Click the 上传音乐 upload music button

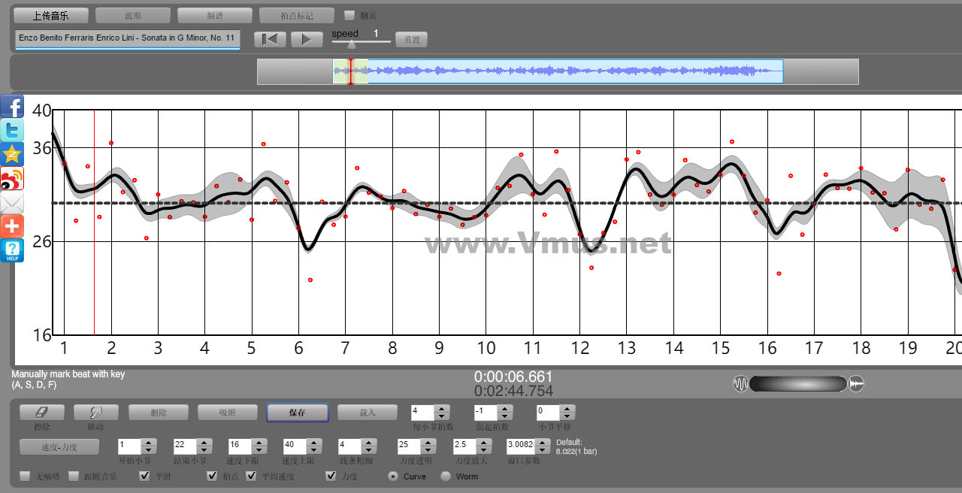(x=51, y=15)
